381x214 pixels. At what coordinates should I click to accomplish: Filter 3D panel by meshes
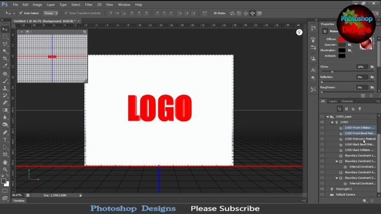point(346,109)
